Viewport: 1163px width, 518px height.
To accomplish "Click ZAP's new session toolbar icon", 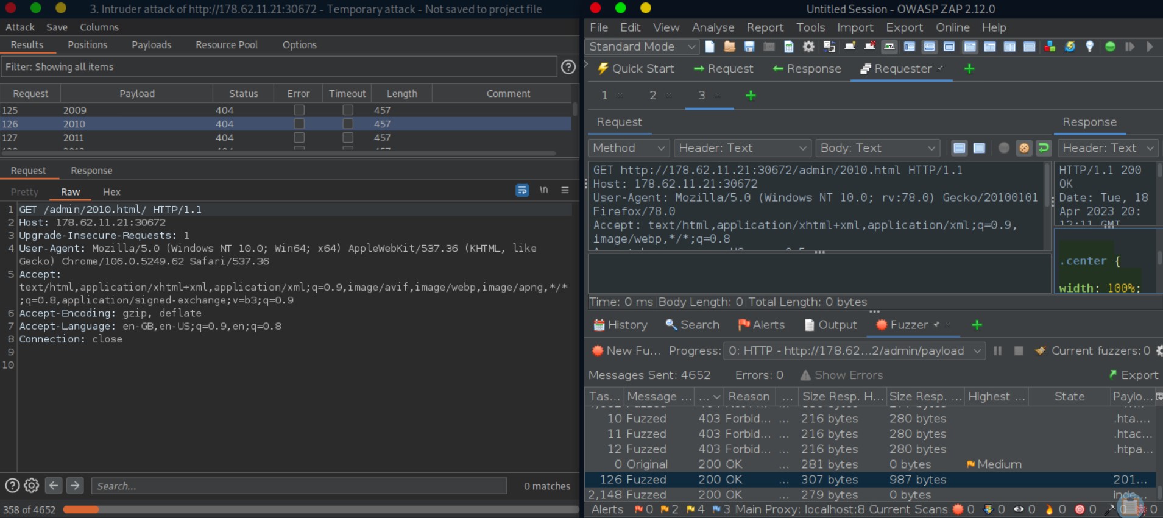I will click(x=710, y=47).
